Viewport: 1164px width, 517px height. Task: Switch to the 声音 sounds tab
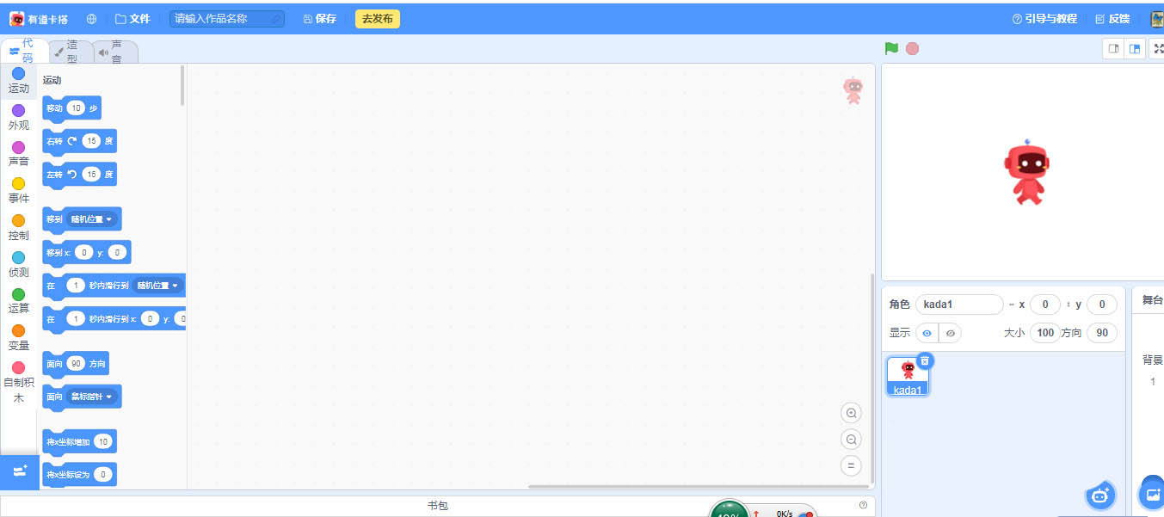[x=115, y=52]
